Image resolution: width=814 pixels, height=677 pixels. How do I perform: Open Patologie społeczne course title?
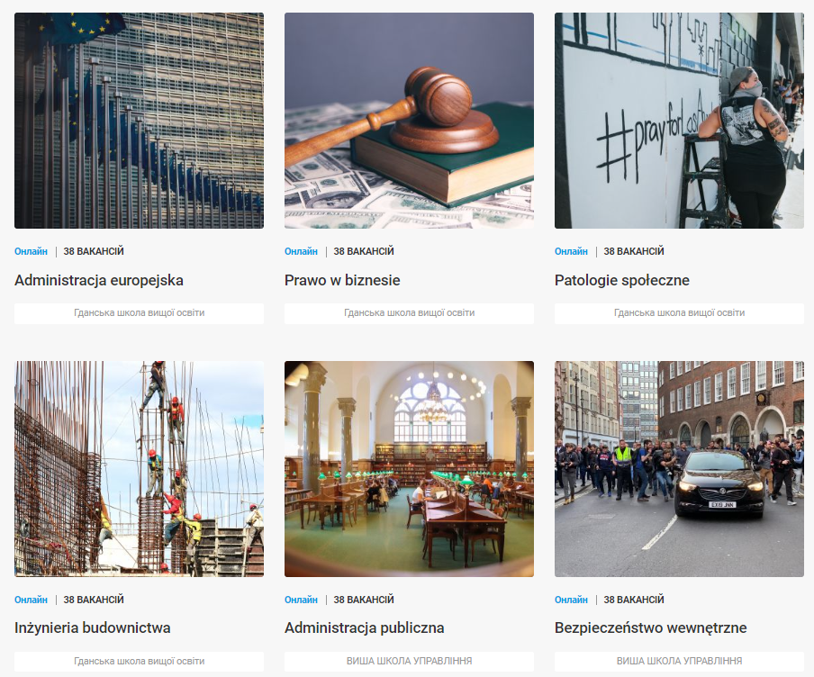click(622, 280)
